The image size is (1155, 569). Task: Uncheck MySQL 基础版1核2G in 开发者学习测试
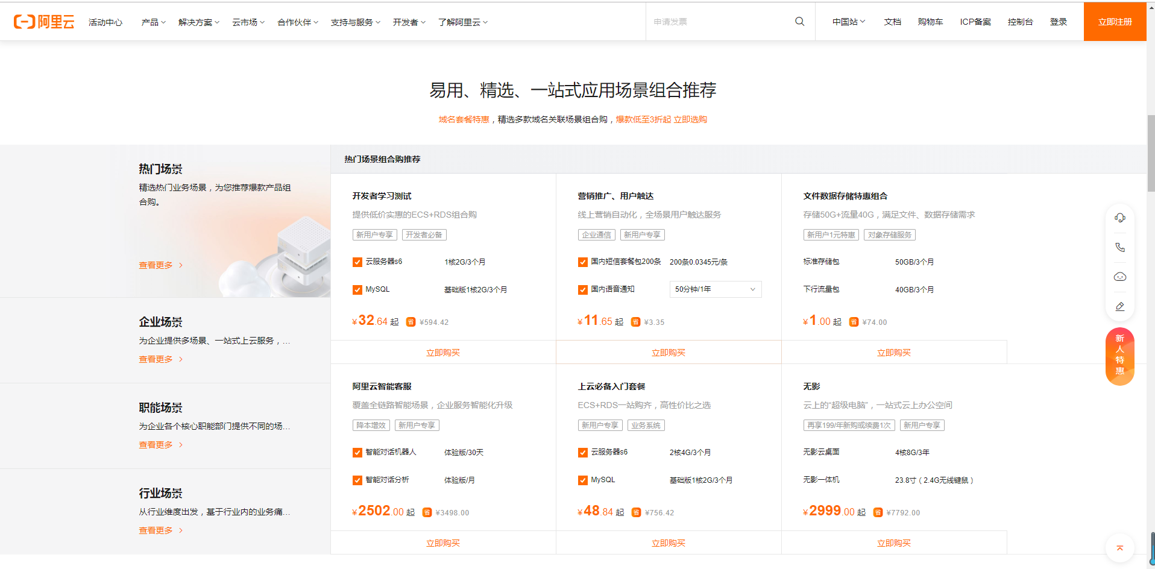[357, 290]
